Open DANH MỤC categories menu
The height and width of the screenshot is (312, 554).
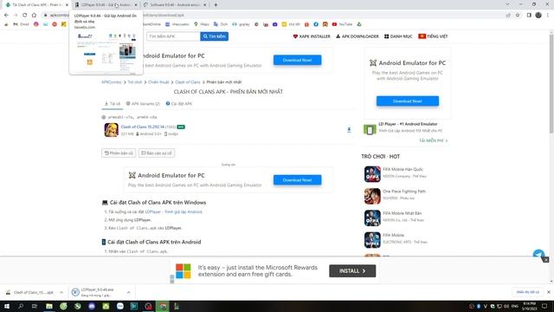click(398, 36)
